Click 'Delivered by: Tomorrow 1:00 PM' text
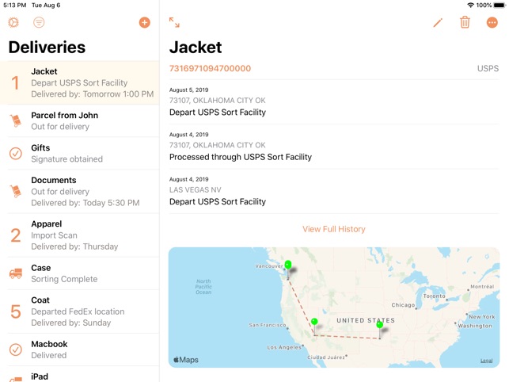The height and width of the screenshot is (382, 509). click(x=92, y=94)
